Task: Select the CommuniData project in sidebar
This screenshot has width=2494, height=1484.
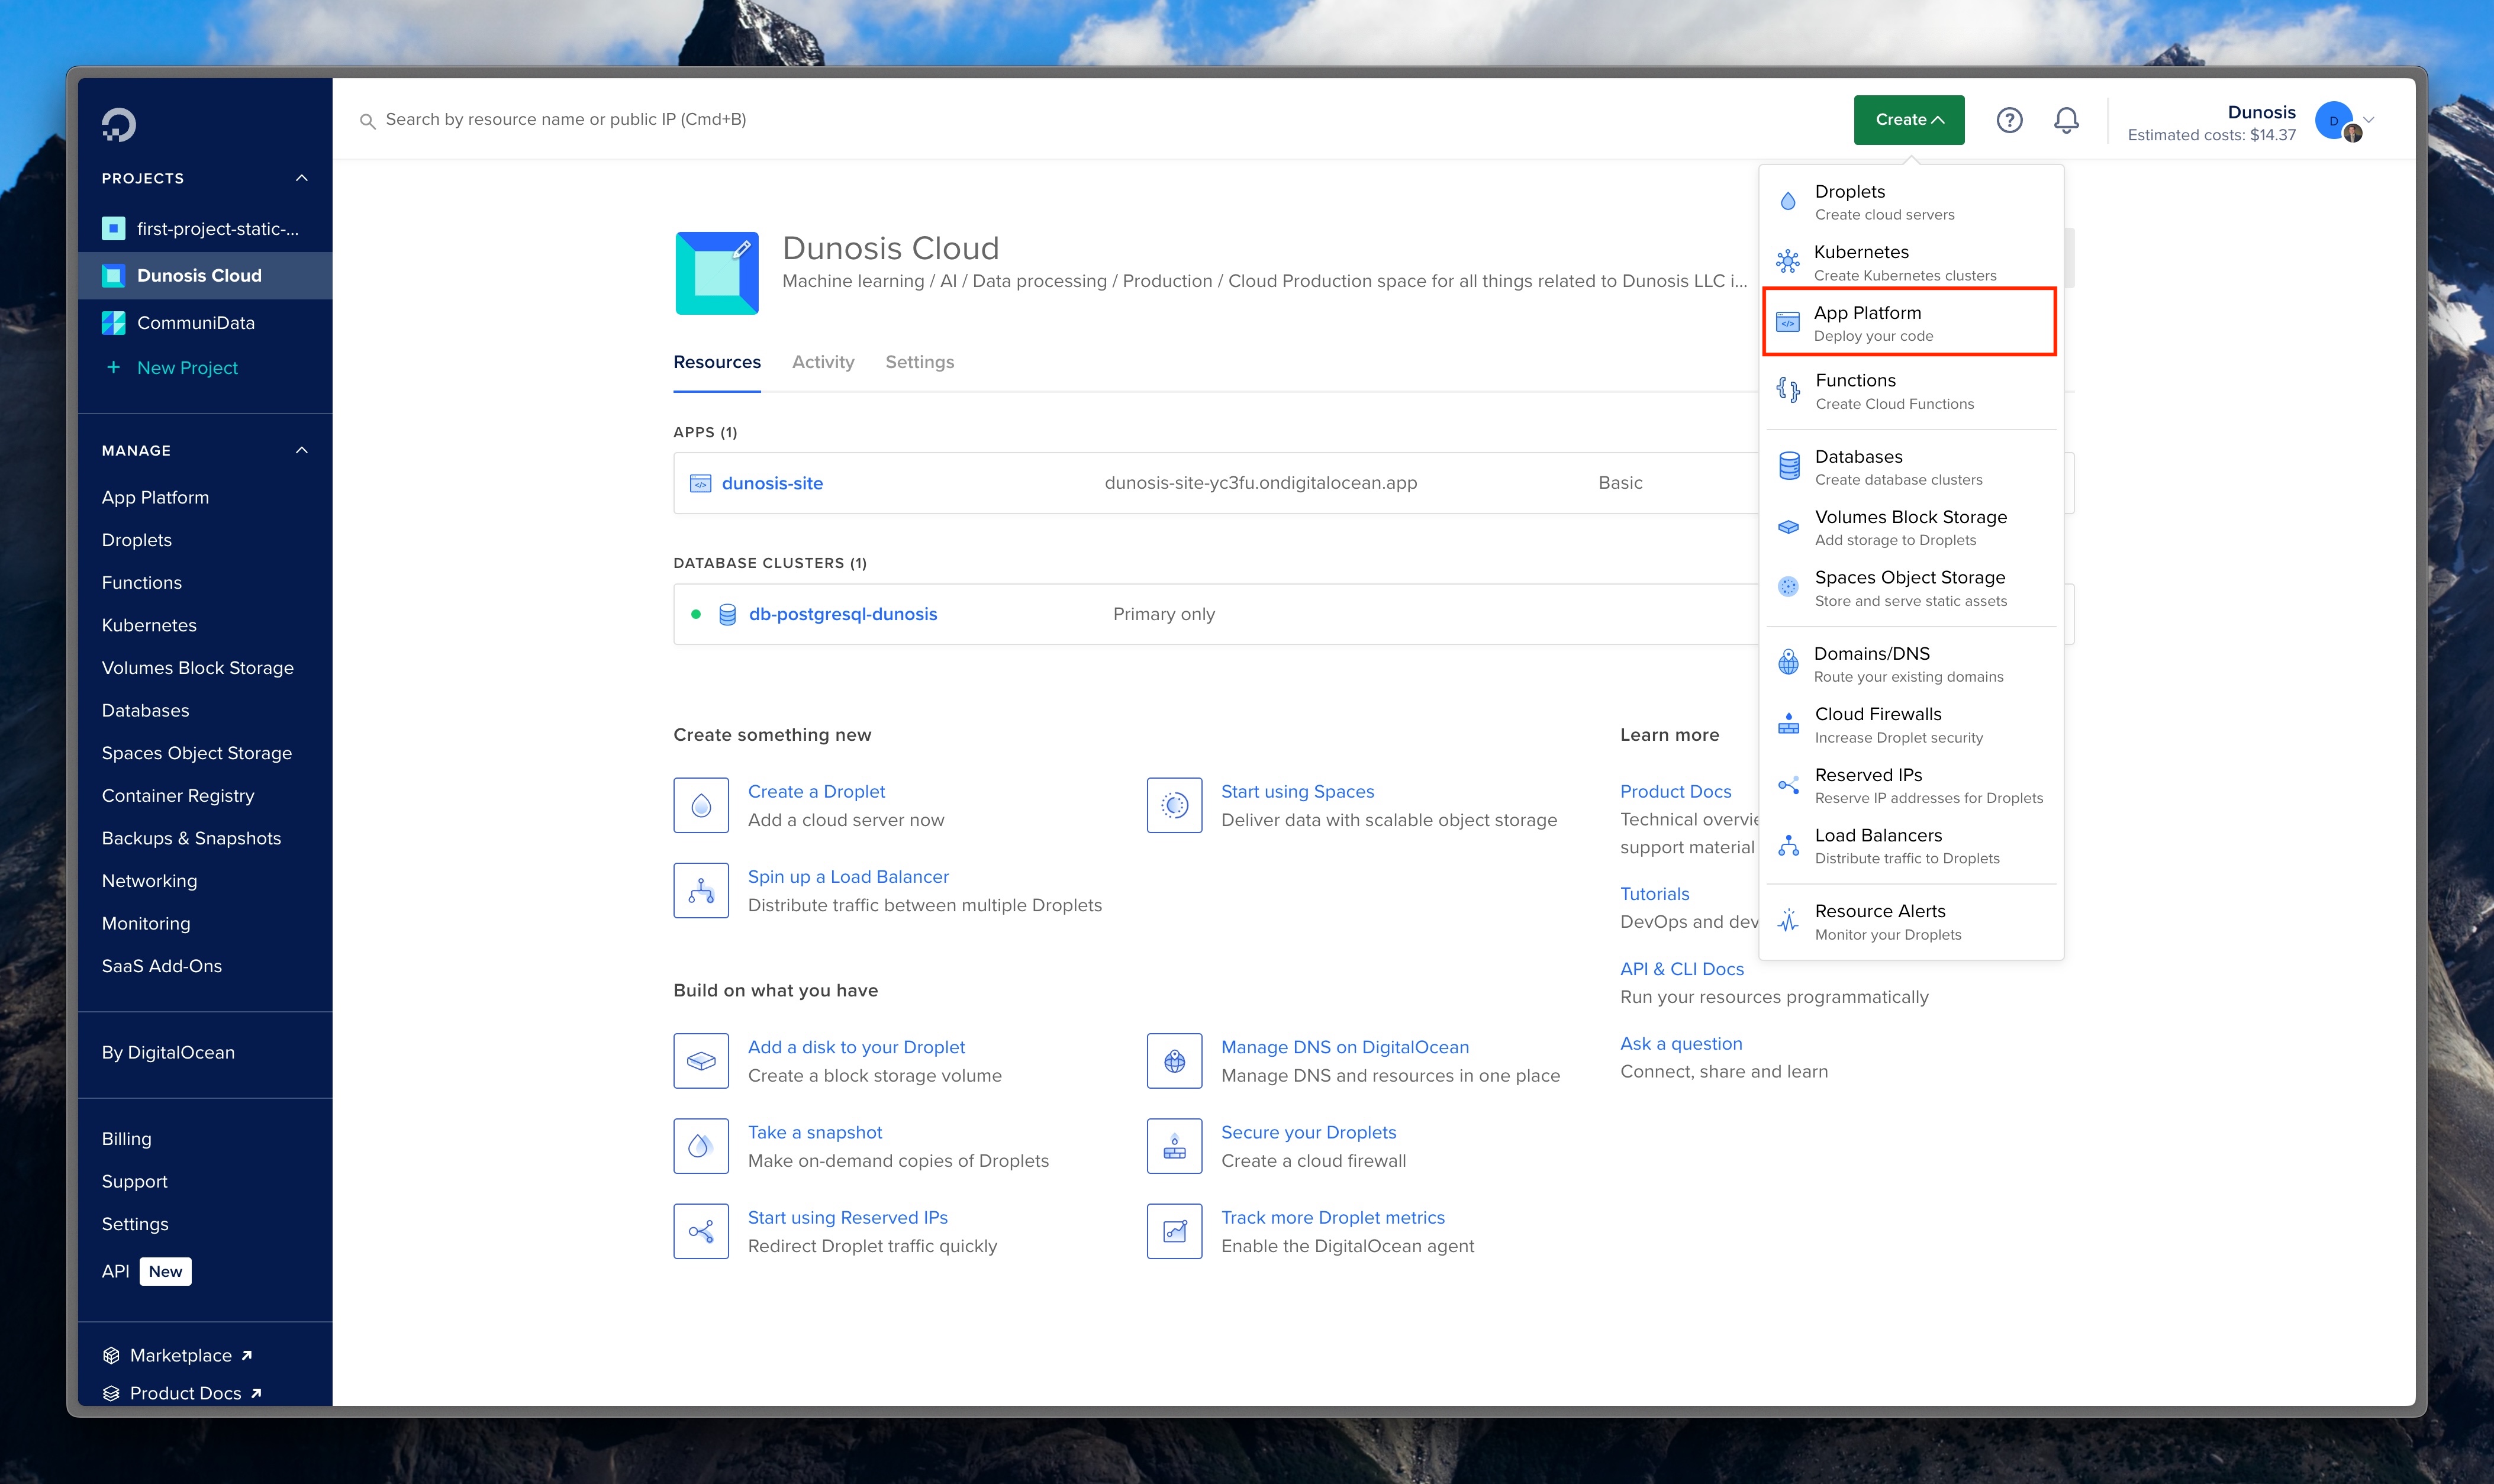Action: point(195,323)
